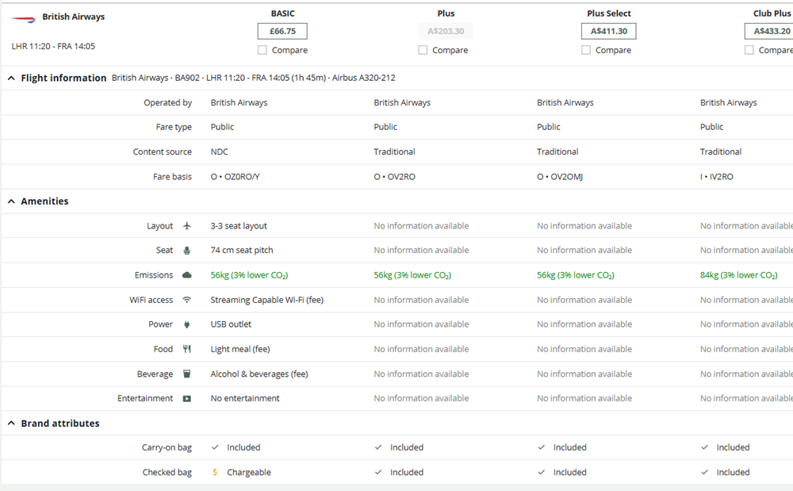
Task: Click the WiFi access icon
Action: click(x=187, y=300)
